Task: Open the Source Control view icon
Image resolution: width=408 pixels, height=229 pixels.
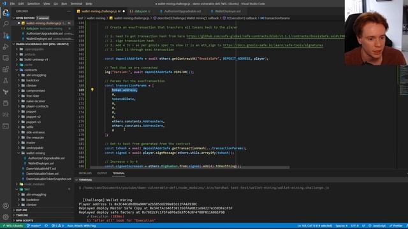Action: point(6,36)
